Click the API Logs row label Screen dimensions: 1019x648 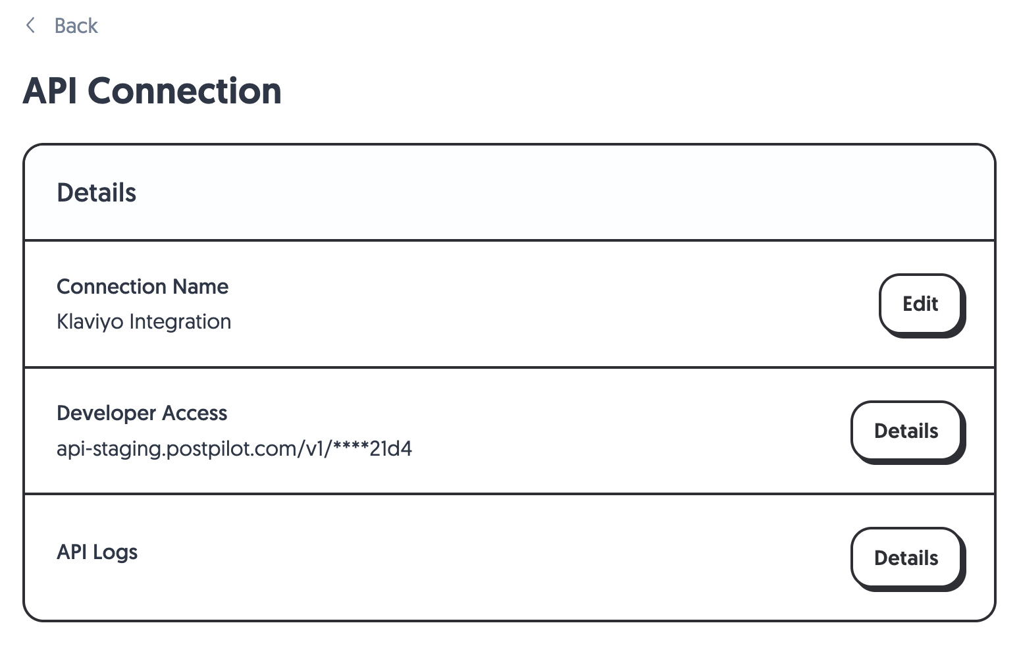coord(97,552)
